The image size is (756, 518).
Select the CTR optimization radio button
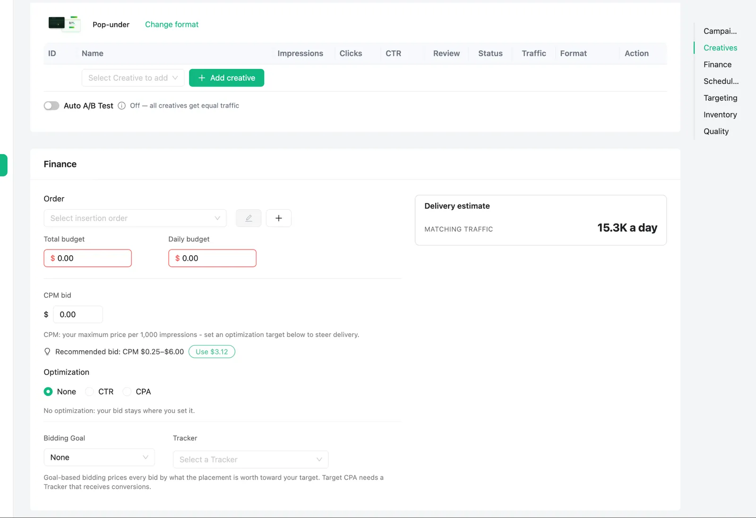point(89,391)
